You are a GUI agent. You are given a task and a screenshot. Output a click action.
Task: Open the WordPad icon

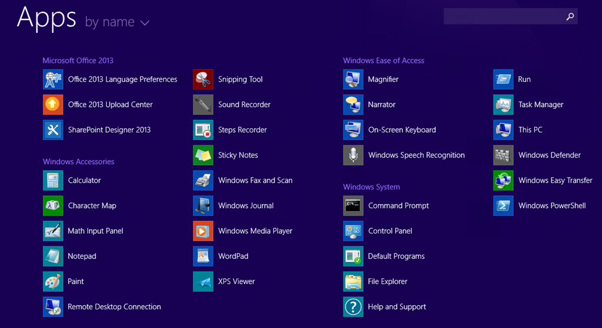(x=203, y=256)
